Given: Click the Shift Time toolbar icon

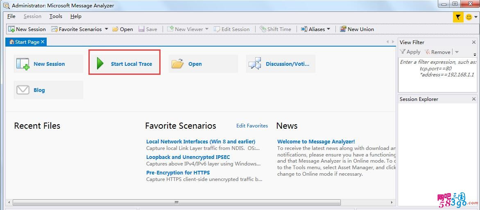Looking at the screenshot, I should click(x=263, y=29).
